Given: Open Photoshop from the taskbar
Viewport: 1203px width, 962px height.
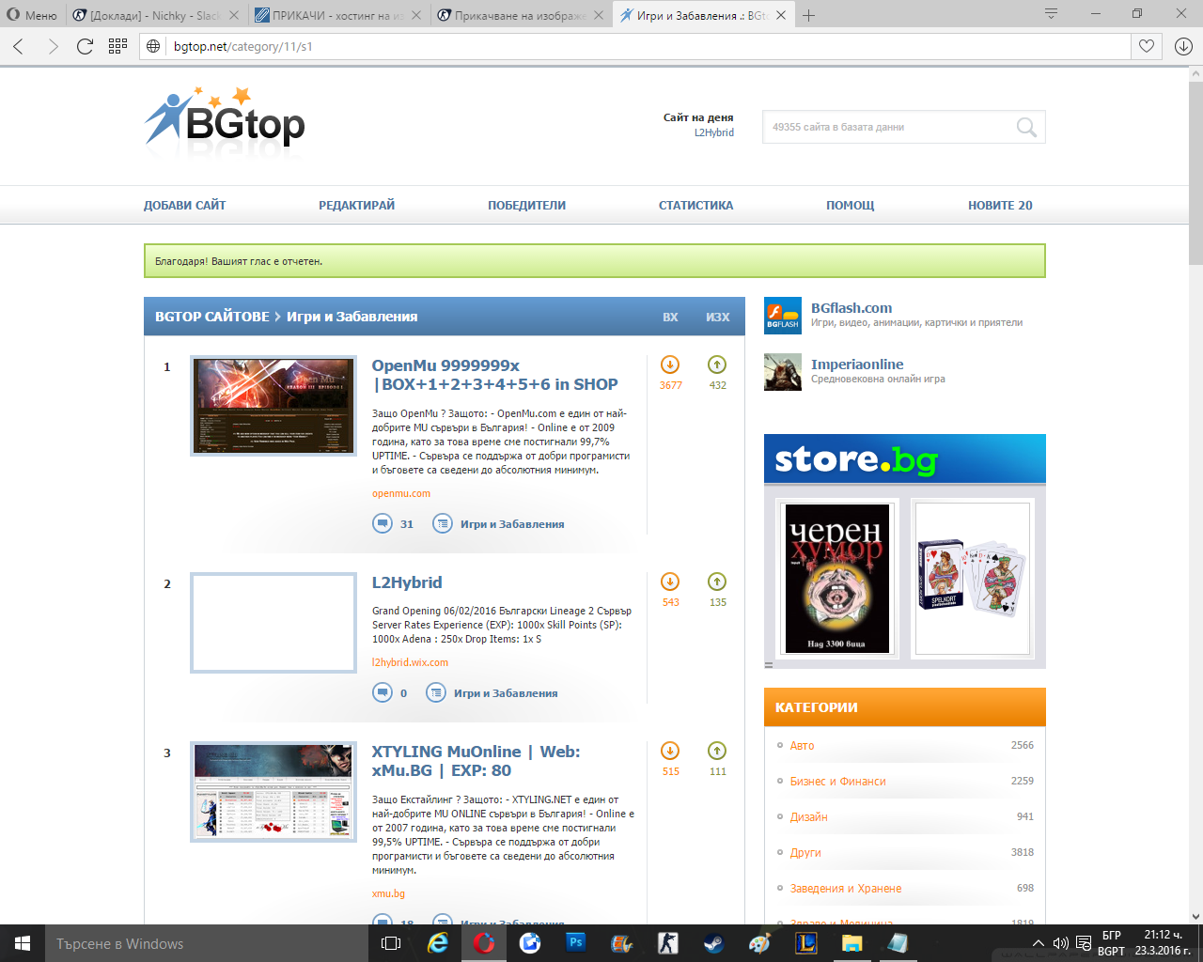Looking at the screenshot, I should 576,943.
